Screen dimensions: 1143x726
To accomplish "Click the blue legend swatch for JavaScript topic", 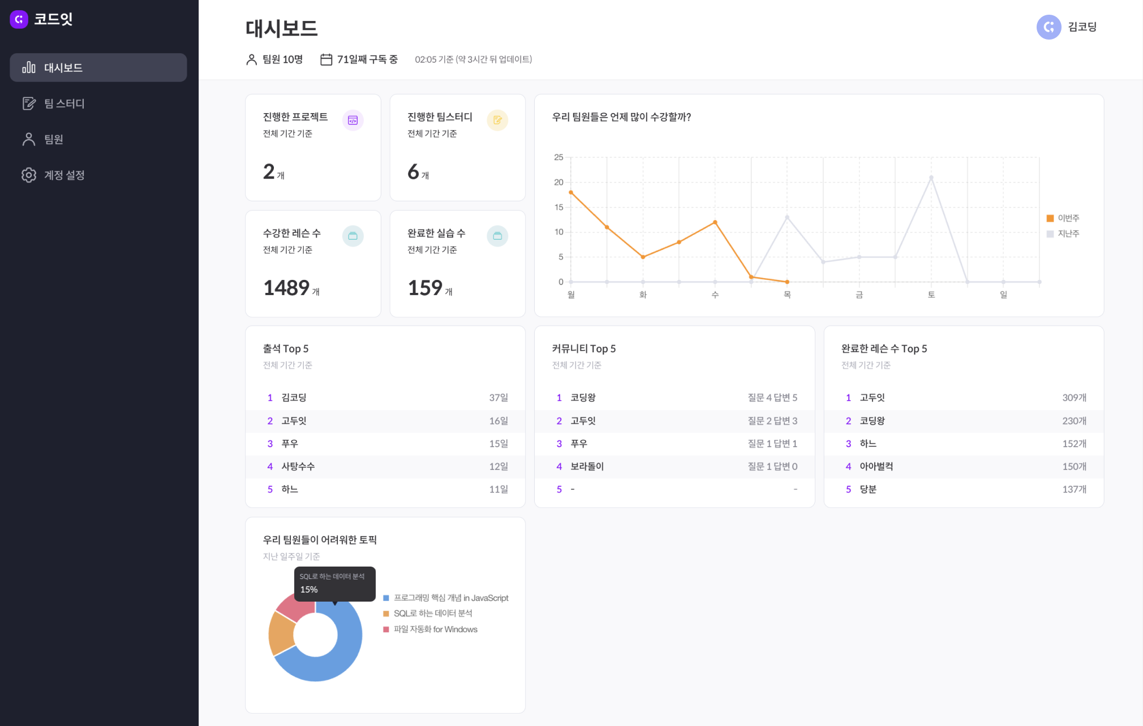I will (386, 598).
